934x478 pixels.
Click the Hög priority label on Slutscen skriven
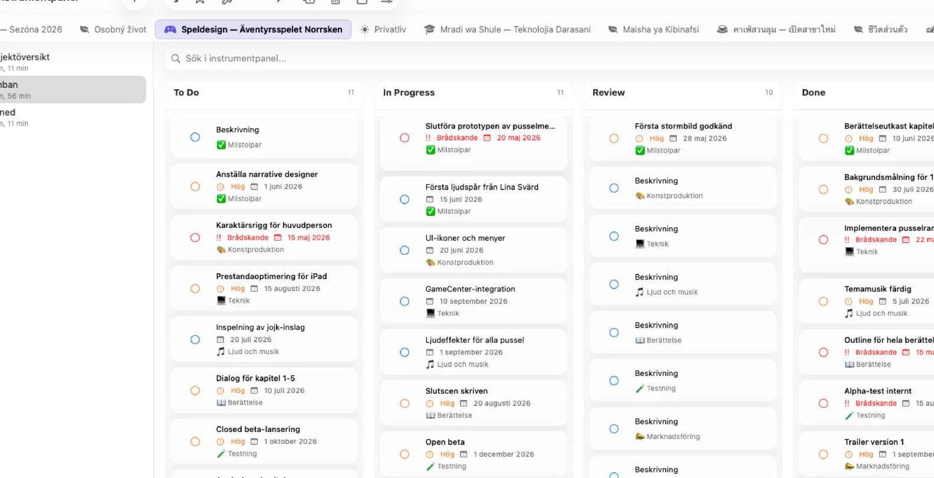(x=447, y=403)
